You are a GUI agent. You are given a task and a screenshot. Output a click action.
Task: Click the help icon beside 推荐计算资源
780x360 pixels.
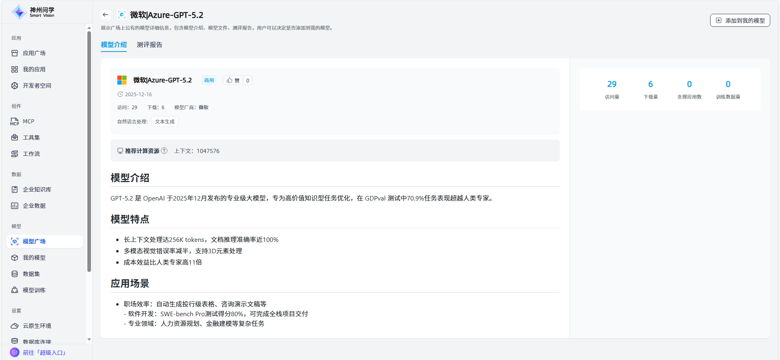pyautogui.click(x=164, y=151)
